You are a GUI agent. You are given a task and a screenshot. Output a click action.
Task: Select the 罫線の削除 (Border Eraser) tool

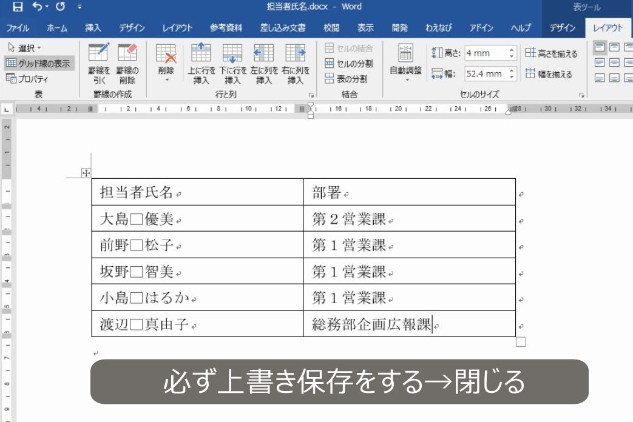tap(128, 62)
